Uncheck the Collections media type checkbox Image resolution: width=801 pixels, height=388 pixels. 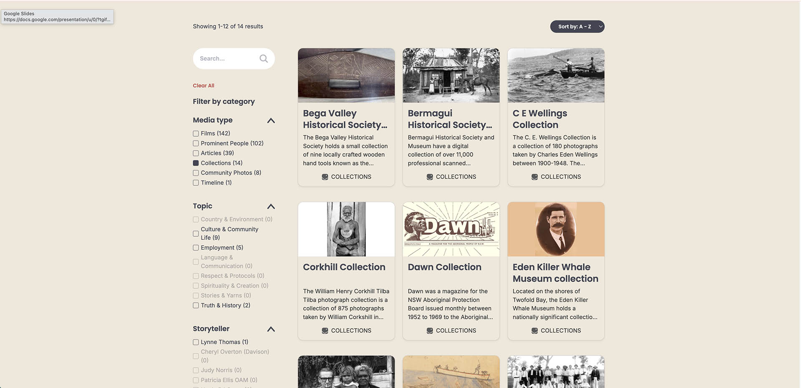[196, 163]
